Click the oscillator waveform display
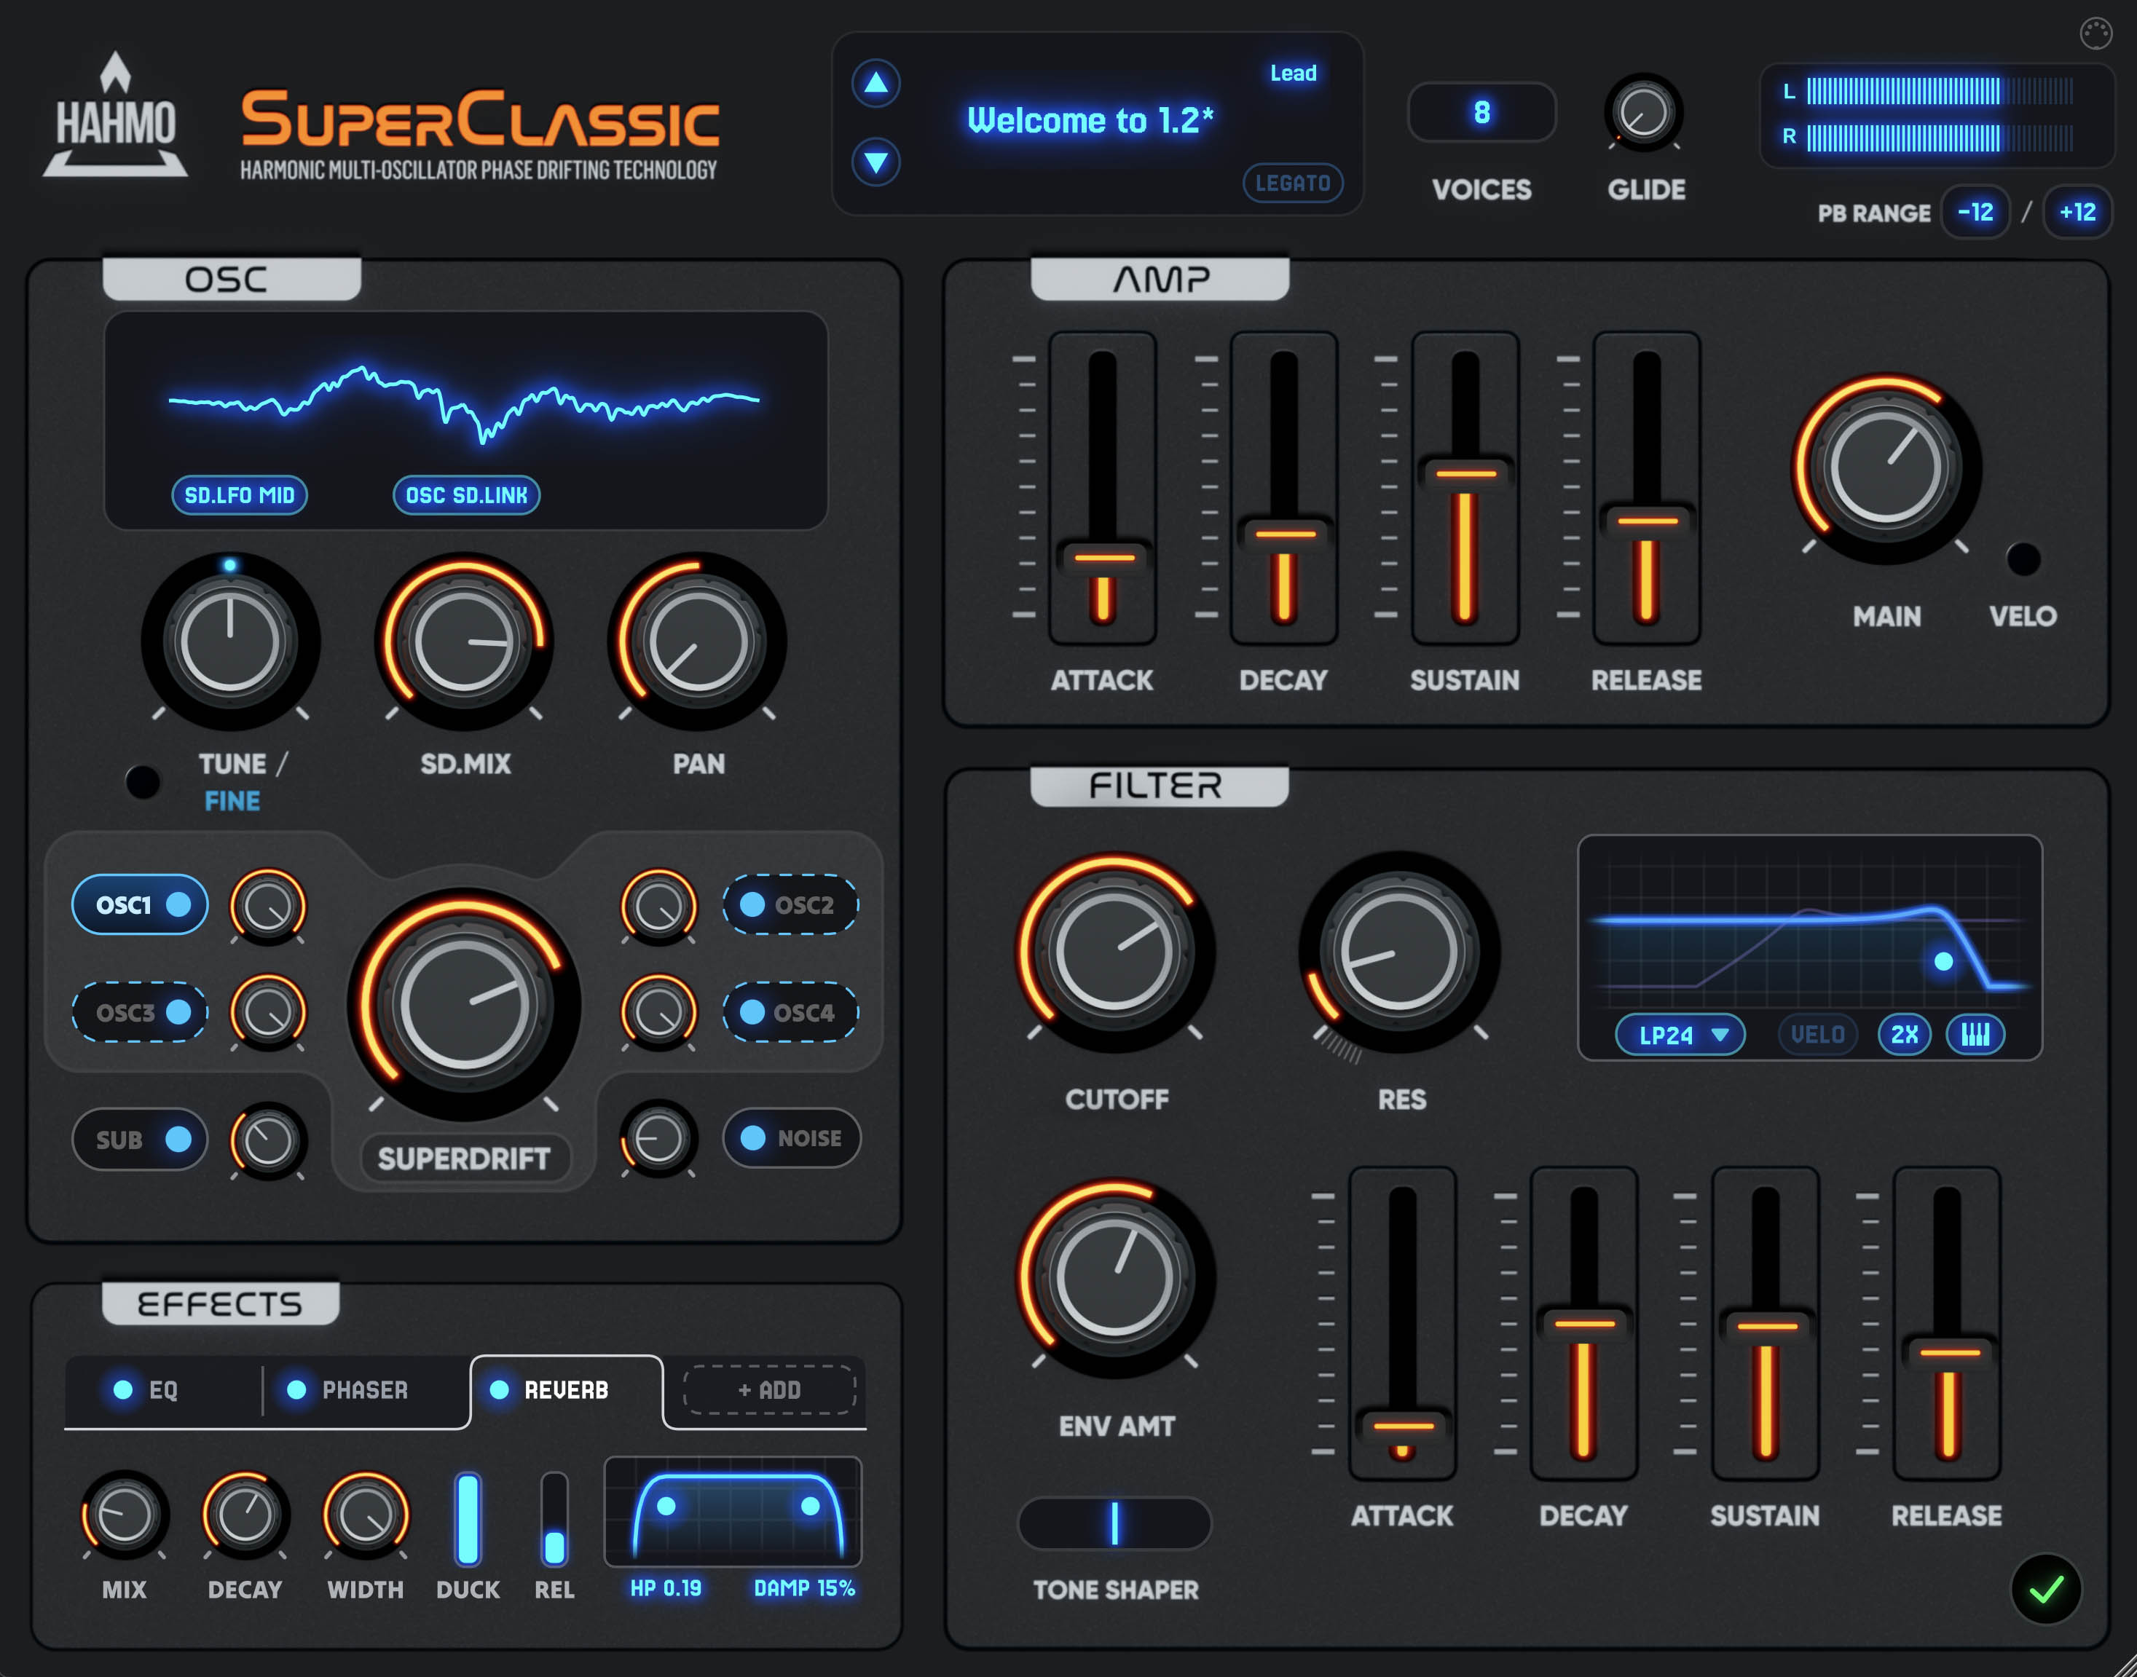This screenshot has width=2137, height=1677. 465,420
